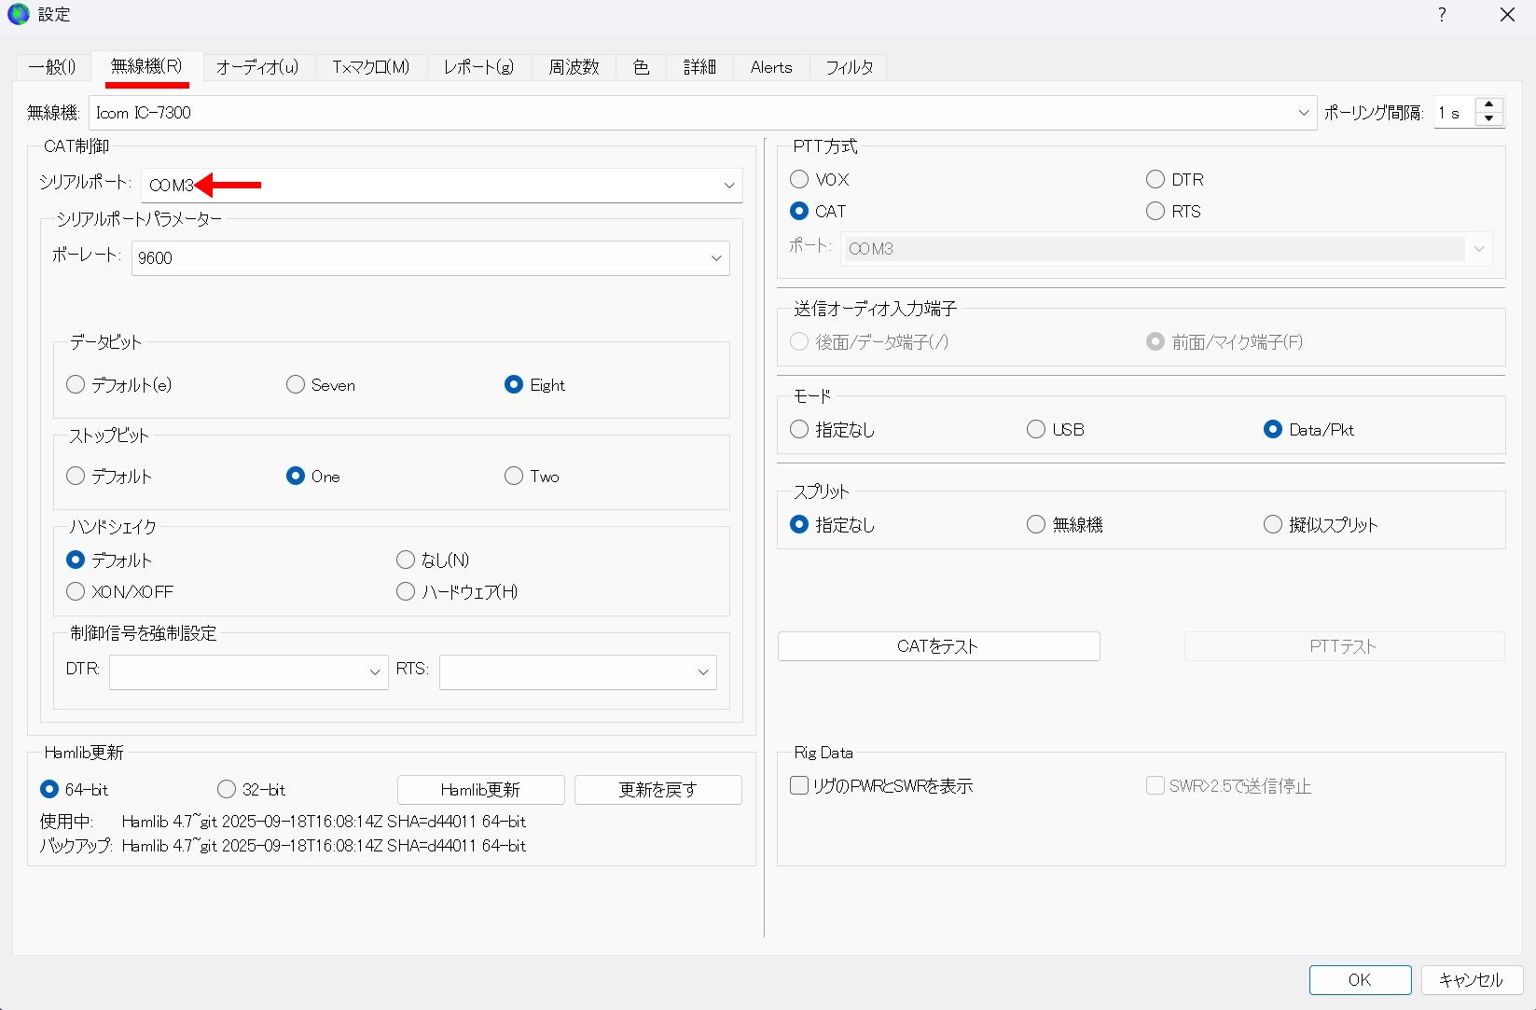
Task: Select the VOX PTT method
Action: [799, 180]
